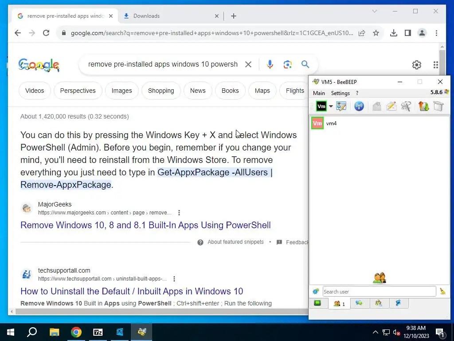This screenshot has height=341, width=454.
Task: Open the Chrome profile avatar
Action: click(x=422, y=33)
